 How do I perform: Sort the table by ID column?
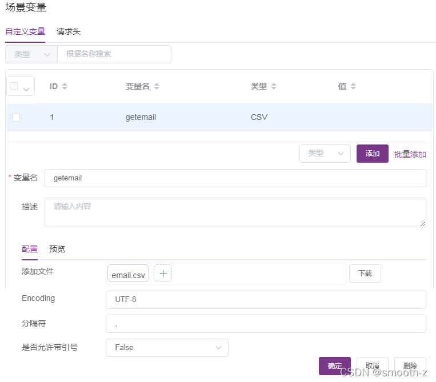(x=65, y=86)
